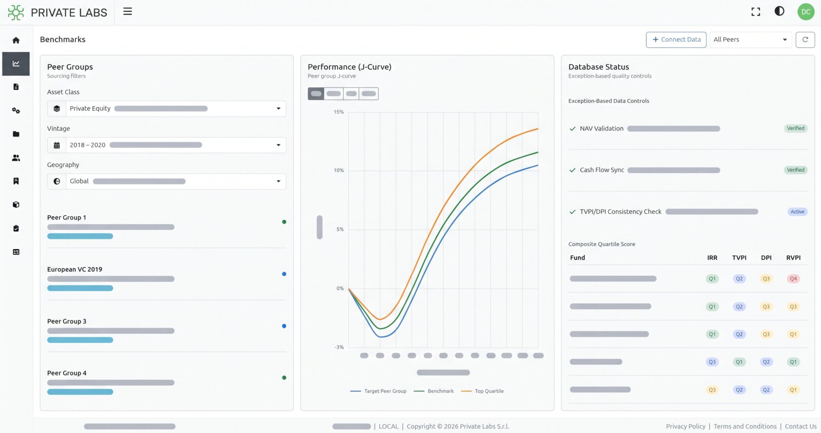Open the folder icon in the sidebar

click(16, 134)
